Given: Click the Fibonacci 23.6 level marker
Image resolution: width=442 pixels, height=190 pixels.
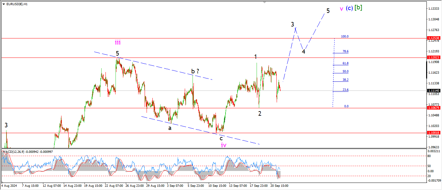Looking at the screenshot, I should coord(345,90).
